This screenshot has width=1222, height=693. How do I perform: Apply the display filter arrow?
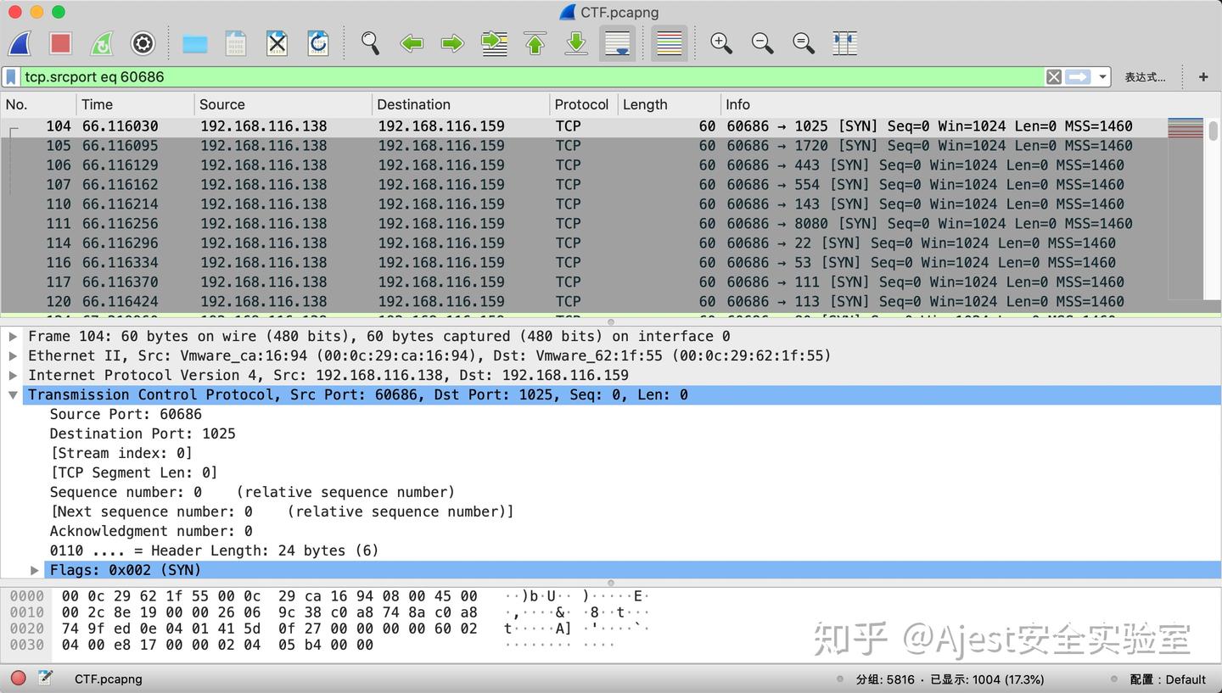(x=1078, y=77)
